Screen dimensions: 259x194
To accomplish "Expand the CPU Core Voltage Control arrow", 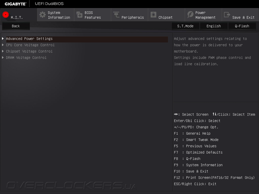I will pyautogui.click(x=3, y=45).
